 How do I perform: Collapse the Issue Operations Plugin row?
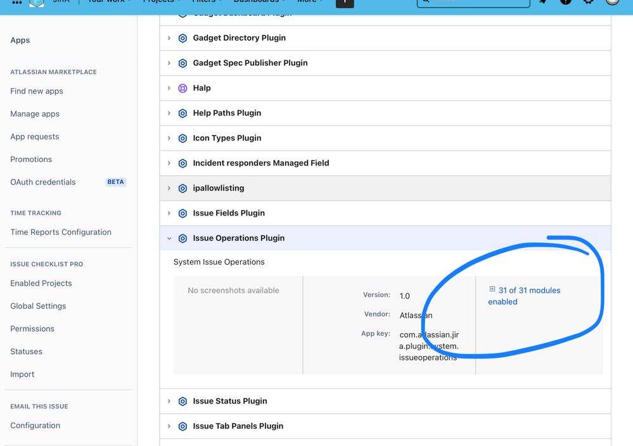coord(169,239)
